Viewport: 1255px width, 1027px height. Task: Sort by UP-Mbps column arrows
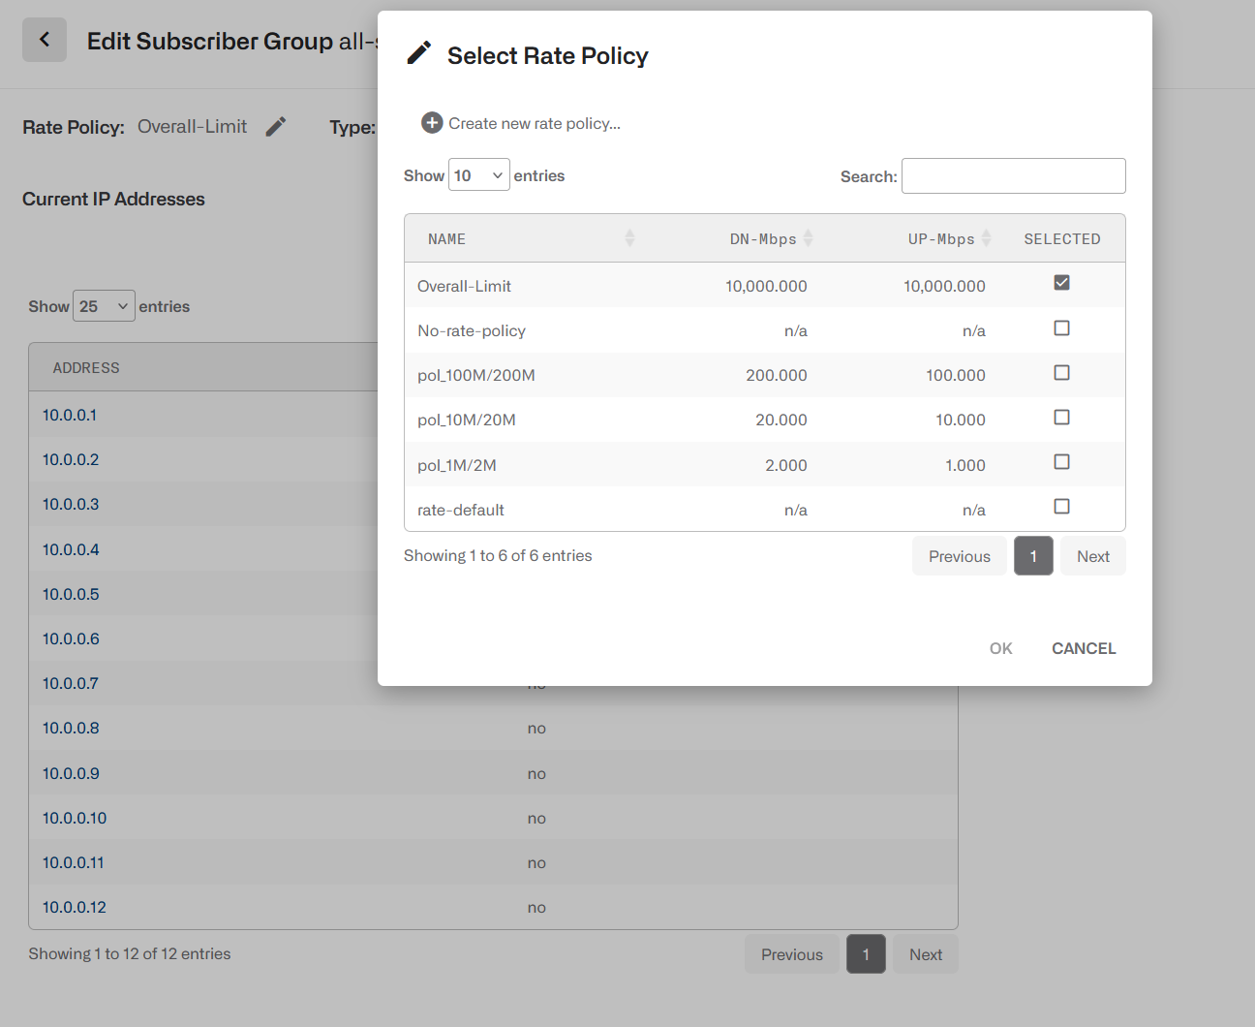coord(986,238)
